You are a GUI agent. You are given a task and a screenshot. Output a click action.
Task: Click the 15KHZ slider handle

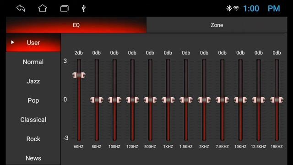coord(277,100)
